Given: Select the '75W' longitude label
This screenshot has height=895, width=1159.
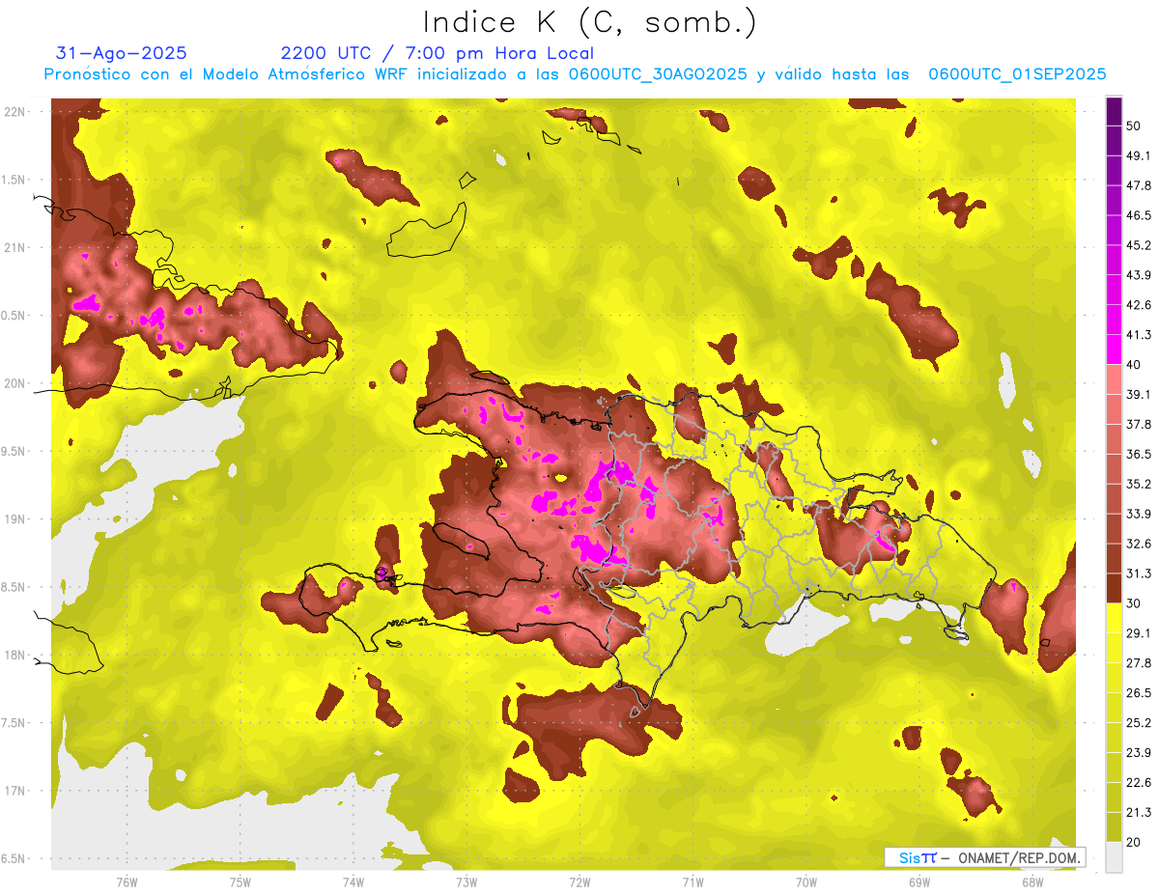Looking at the screenshot, I should pyautogui.click(x=240, y=881).
